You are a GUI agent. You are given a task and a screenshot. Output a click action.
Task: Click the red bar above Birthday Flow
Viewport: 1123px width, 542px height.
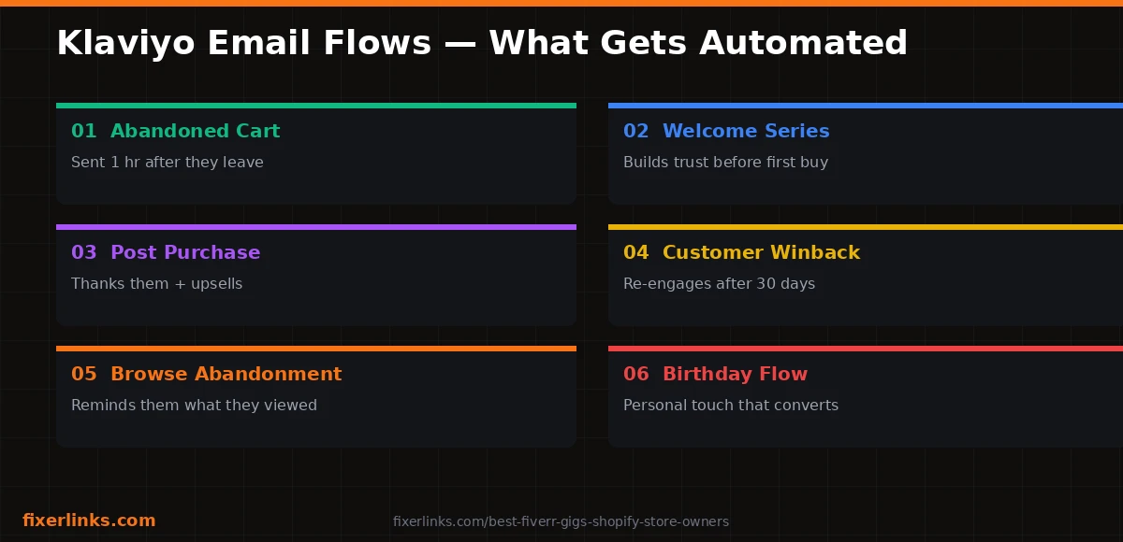[x=866, y=349]
